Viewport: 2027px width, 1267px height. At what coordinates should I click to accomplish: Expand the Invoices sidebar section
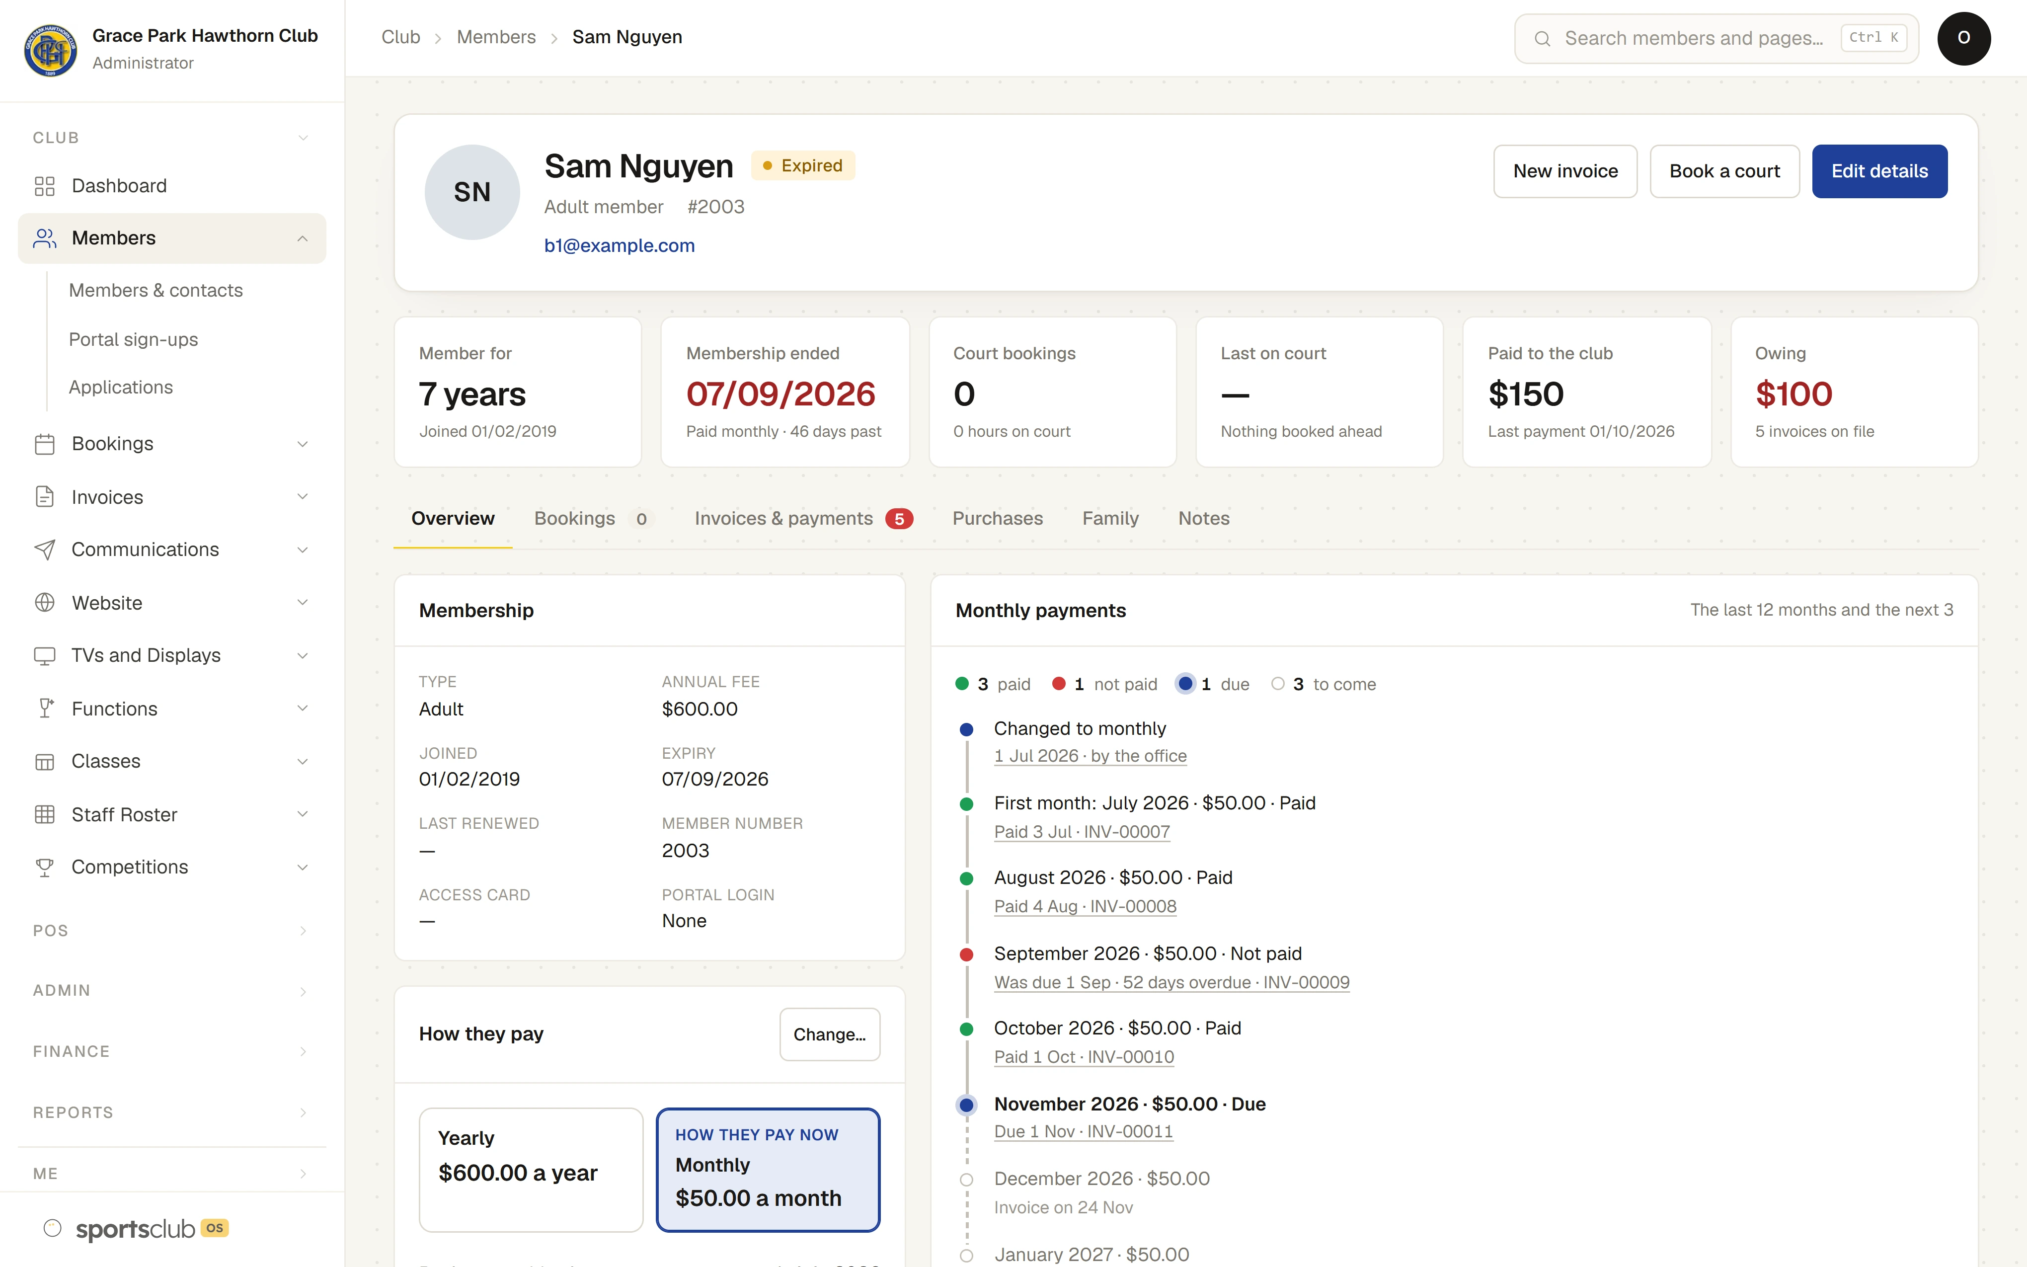303,497
